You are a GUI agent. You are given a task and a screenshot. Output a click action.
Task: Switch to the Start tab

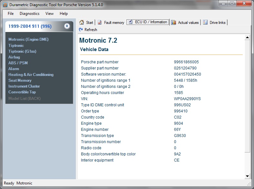(x=86, y=22)
